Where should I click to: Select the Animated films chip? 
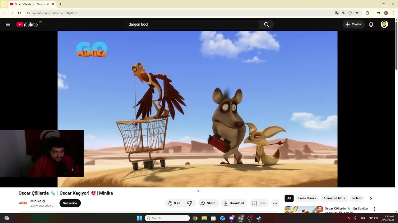point(334,198)
